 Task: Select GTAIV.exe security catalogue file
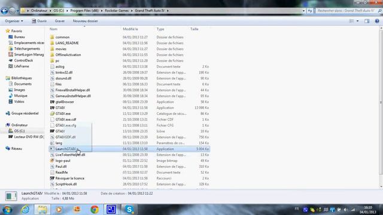pyautogui.click(x=63, y=113)
